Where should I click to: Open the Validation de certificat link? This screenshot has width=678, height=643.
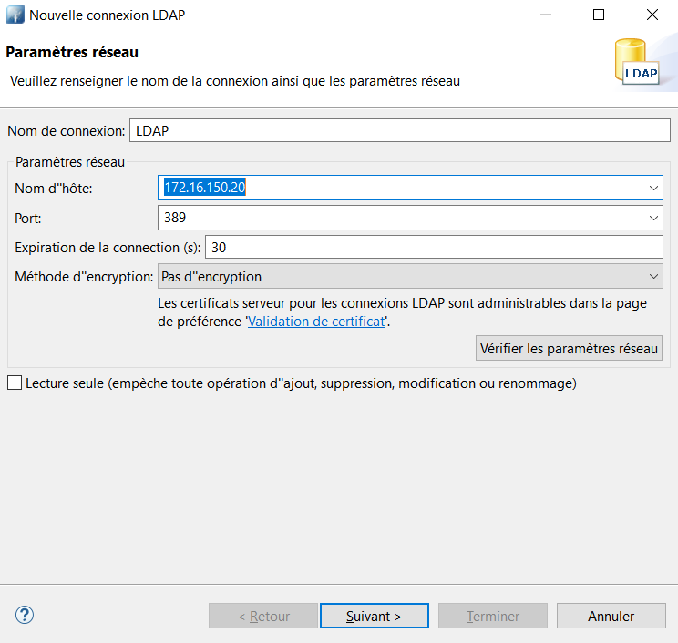pos(316,321)
